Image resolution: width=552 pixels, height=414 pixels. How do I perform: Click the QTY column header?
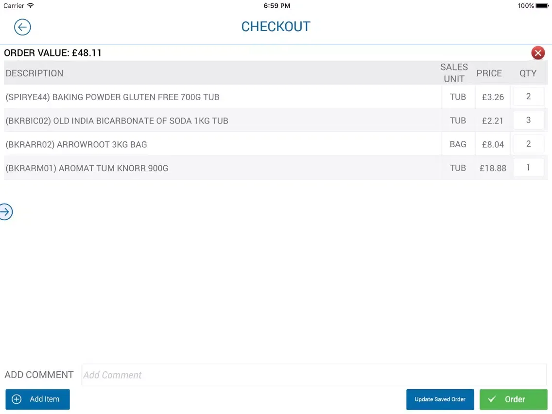528,73
